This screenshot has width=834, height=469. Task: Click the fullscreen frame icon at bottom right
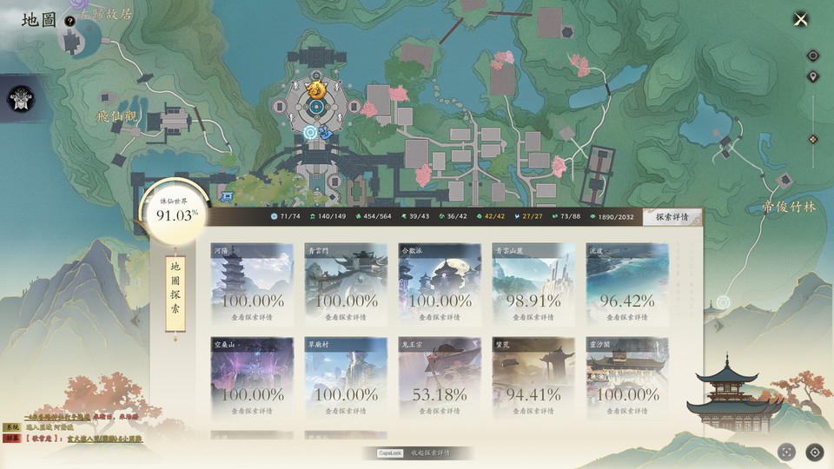786,452
